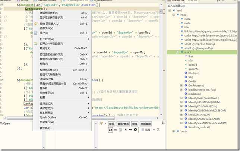The image size is (240, 151).
Task: Select loadStop() function in outline
Action: (195, 94)
